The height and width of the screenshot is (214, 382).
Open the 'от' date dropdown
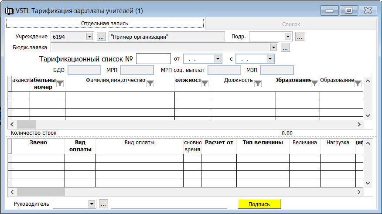[218, 58]
